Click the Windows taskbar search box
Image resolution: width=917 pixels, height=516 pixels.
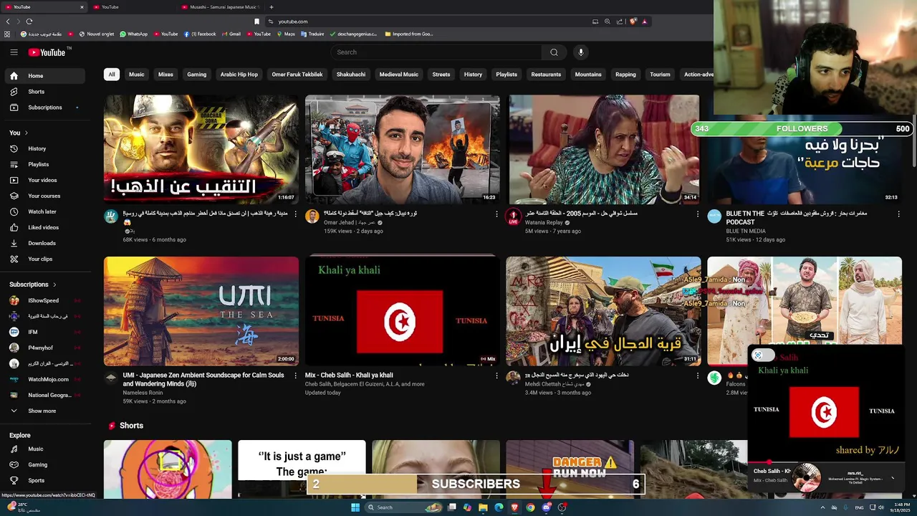tap(405, 507)
